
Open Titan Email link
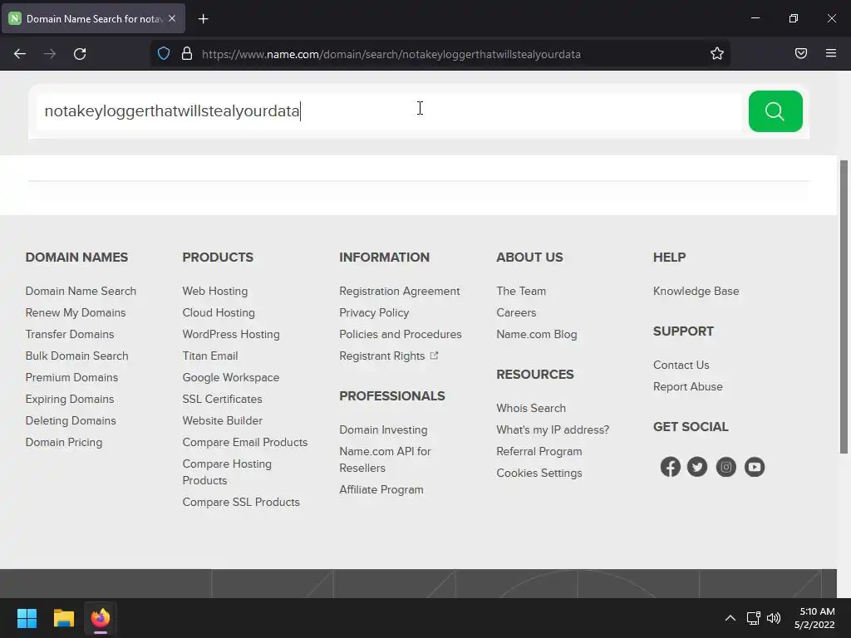click(x=210, y=356)
